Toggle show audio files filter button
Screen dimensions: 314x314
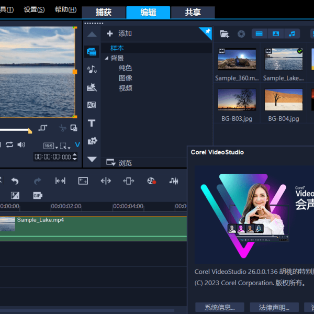pyautogui.click(x=292, y=33)
